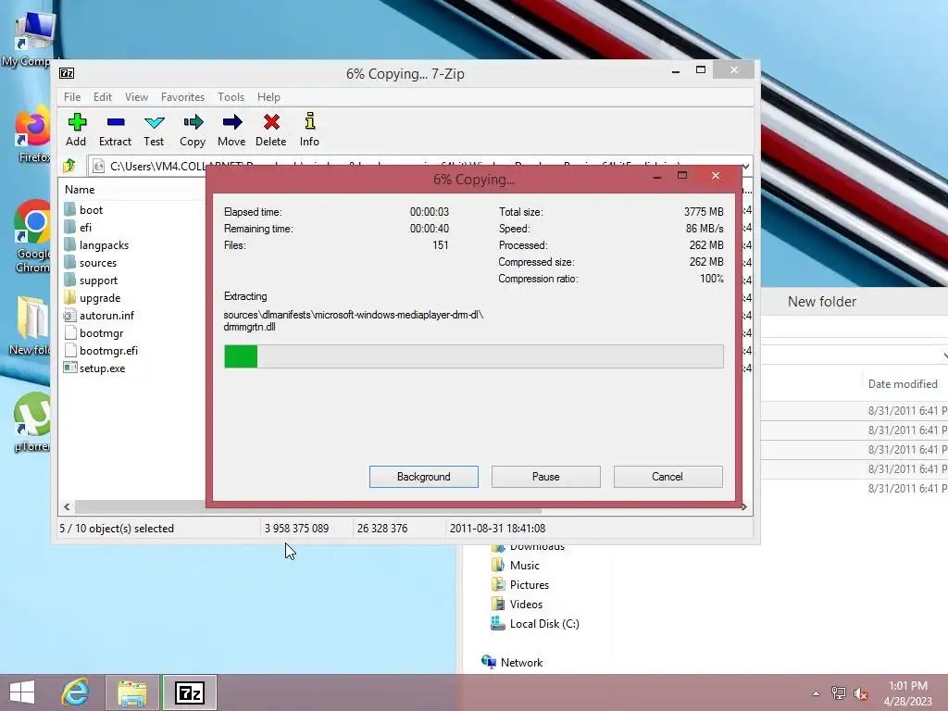The height and width of the screenshot is (711, 948).
Task: Expand the address bar path dropdown
Action: point(745,167)
